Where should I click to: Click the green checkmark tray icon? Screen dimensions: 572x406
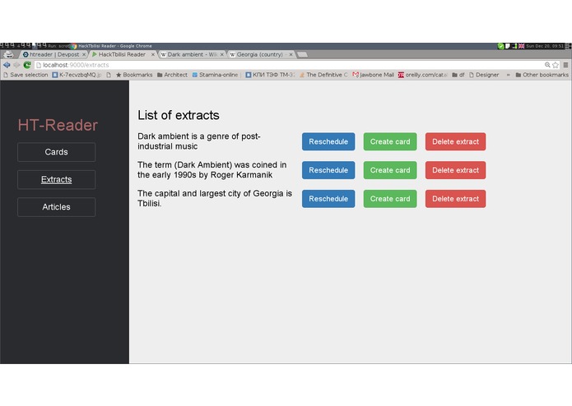[x=500, y=46]
